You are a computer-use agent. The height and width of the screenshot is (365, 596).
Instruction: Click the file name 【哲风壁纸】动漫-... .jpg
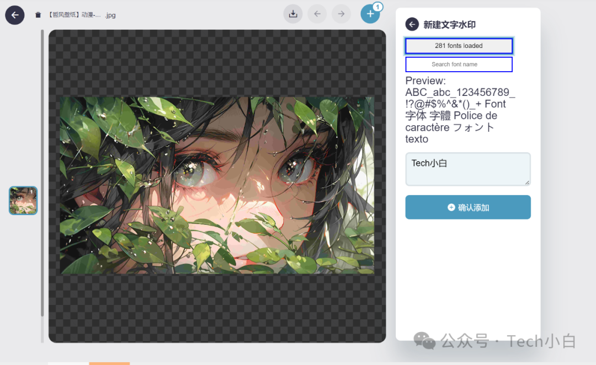[82, 15]
